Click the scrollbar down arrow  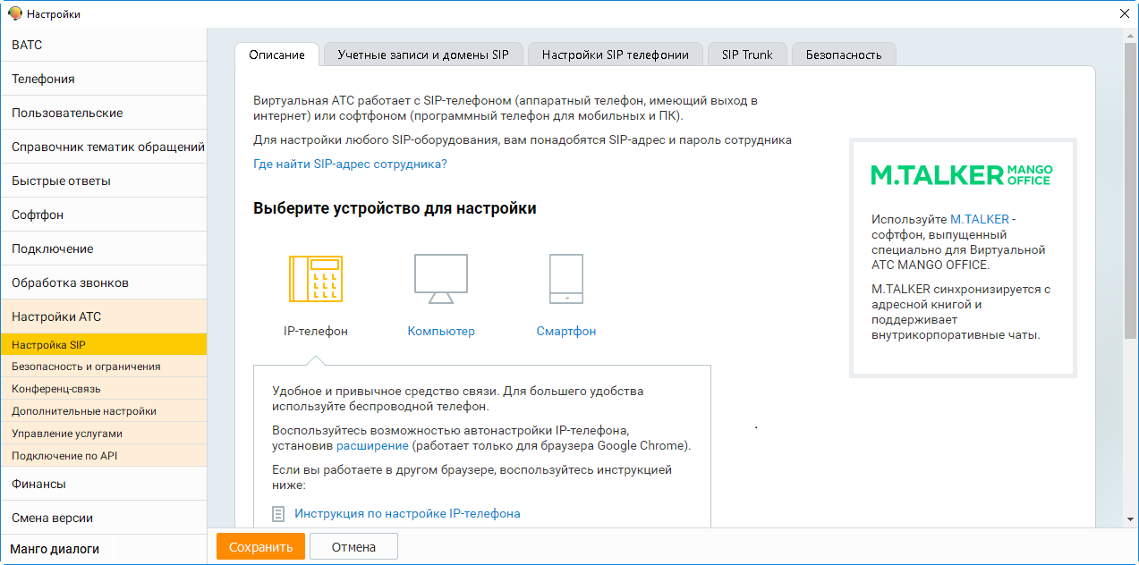1131,520
